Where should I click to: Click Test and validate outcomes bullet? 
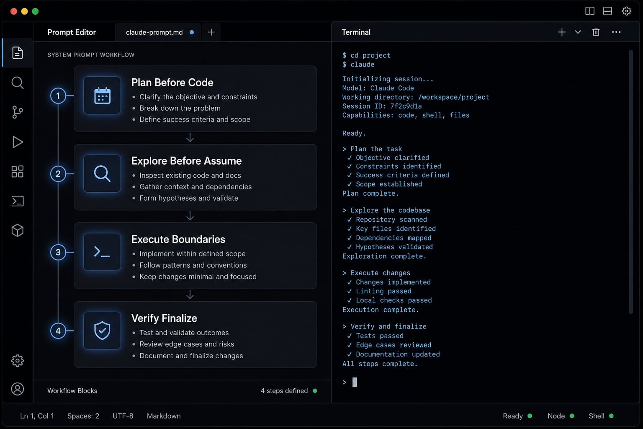coord(184,333)
